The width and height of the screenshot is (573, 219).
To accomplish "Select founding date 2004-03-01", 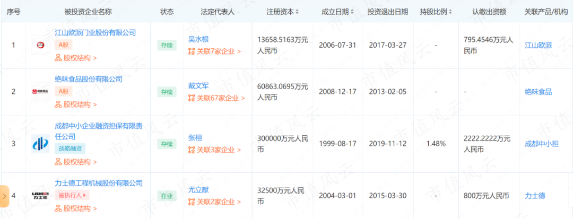I will 337,196.
